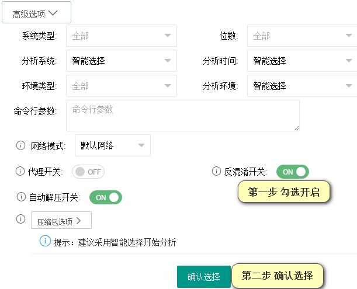
Task: Turn off the 反混淆开关 toggle
Action: pos(293,172)
